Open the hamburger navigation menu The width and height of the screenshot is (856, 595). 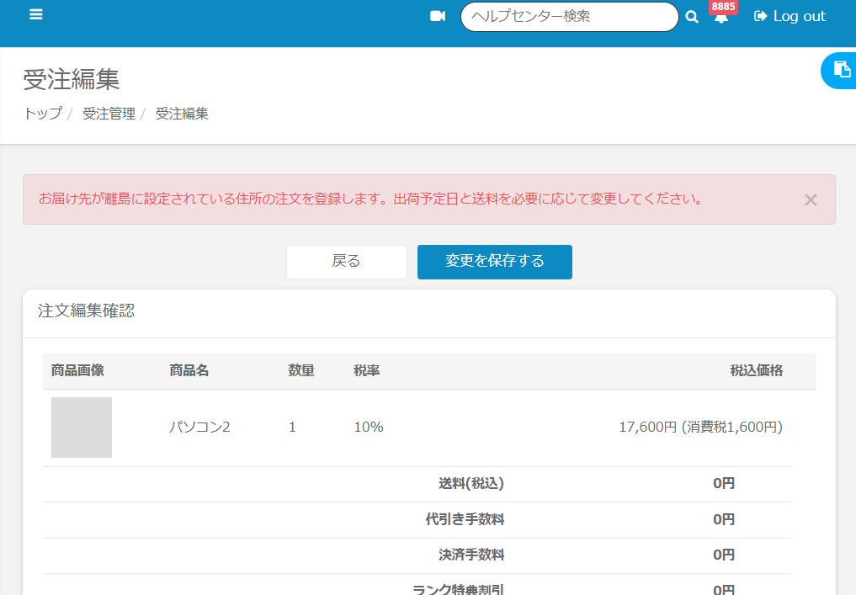tap(35, 15)
